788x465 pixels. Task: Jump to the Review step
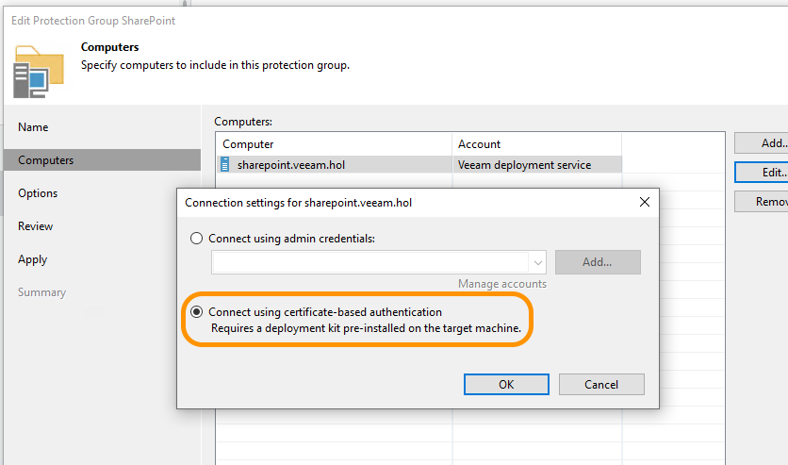pos(36,226)
